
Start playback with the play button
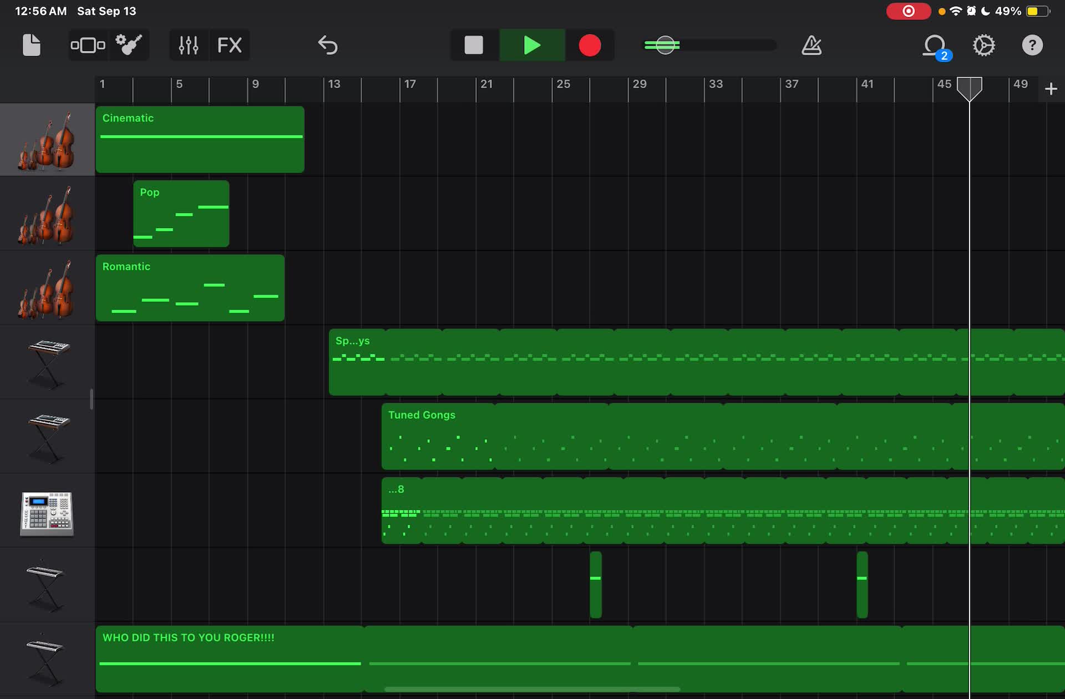532,45
